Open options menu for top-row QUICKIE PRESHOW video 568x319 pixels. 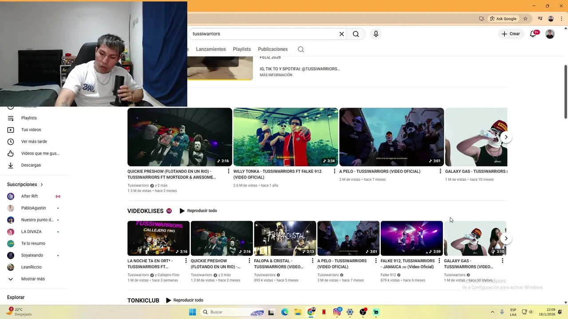[x=229, y=171]
